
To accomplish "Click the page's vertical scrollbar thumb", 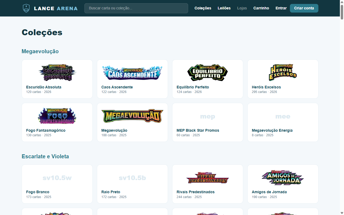I will tap(342, 12).
